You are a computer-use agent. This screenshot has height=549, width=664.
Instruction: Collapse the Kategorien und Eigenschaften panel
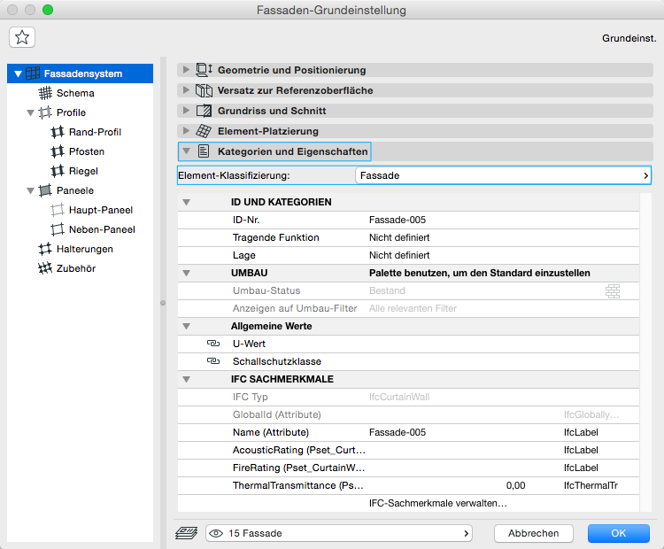click(185, 151)
